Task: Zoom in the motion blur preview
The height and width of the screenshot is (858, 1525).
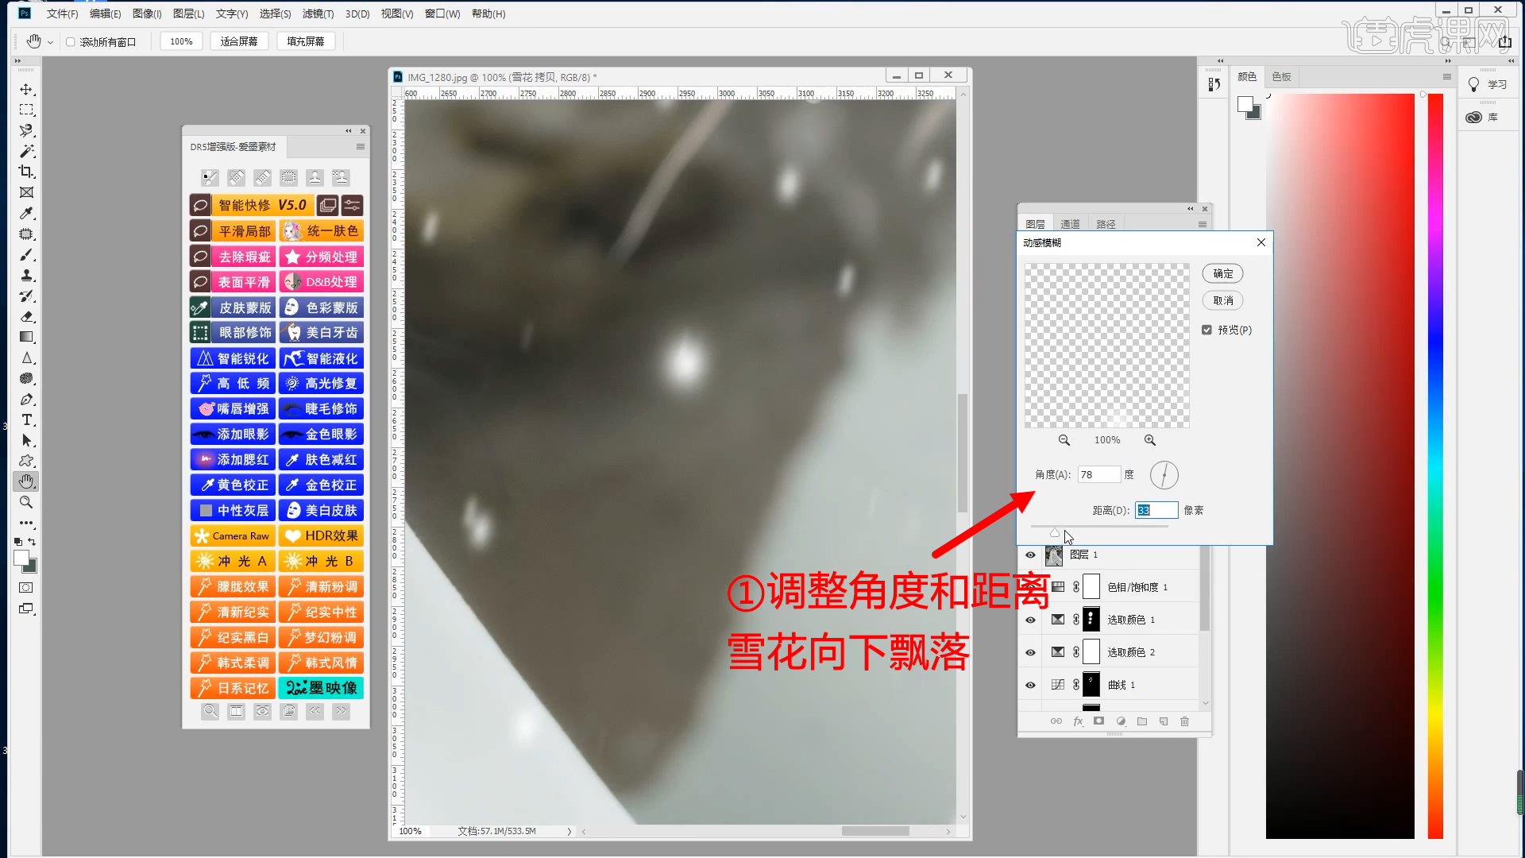Action: pos(1149,440)
